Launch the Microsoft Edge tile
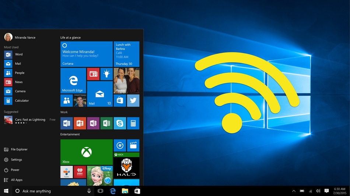The height and width of the screenshot is (196, 350). (x=73, y=80)
